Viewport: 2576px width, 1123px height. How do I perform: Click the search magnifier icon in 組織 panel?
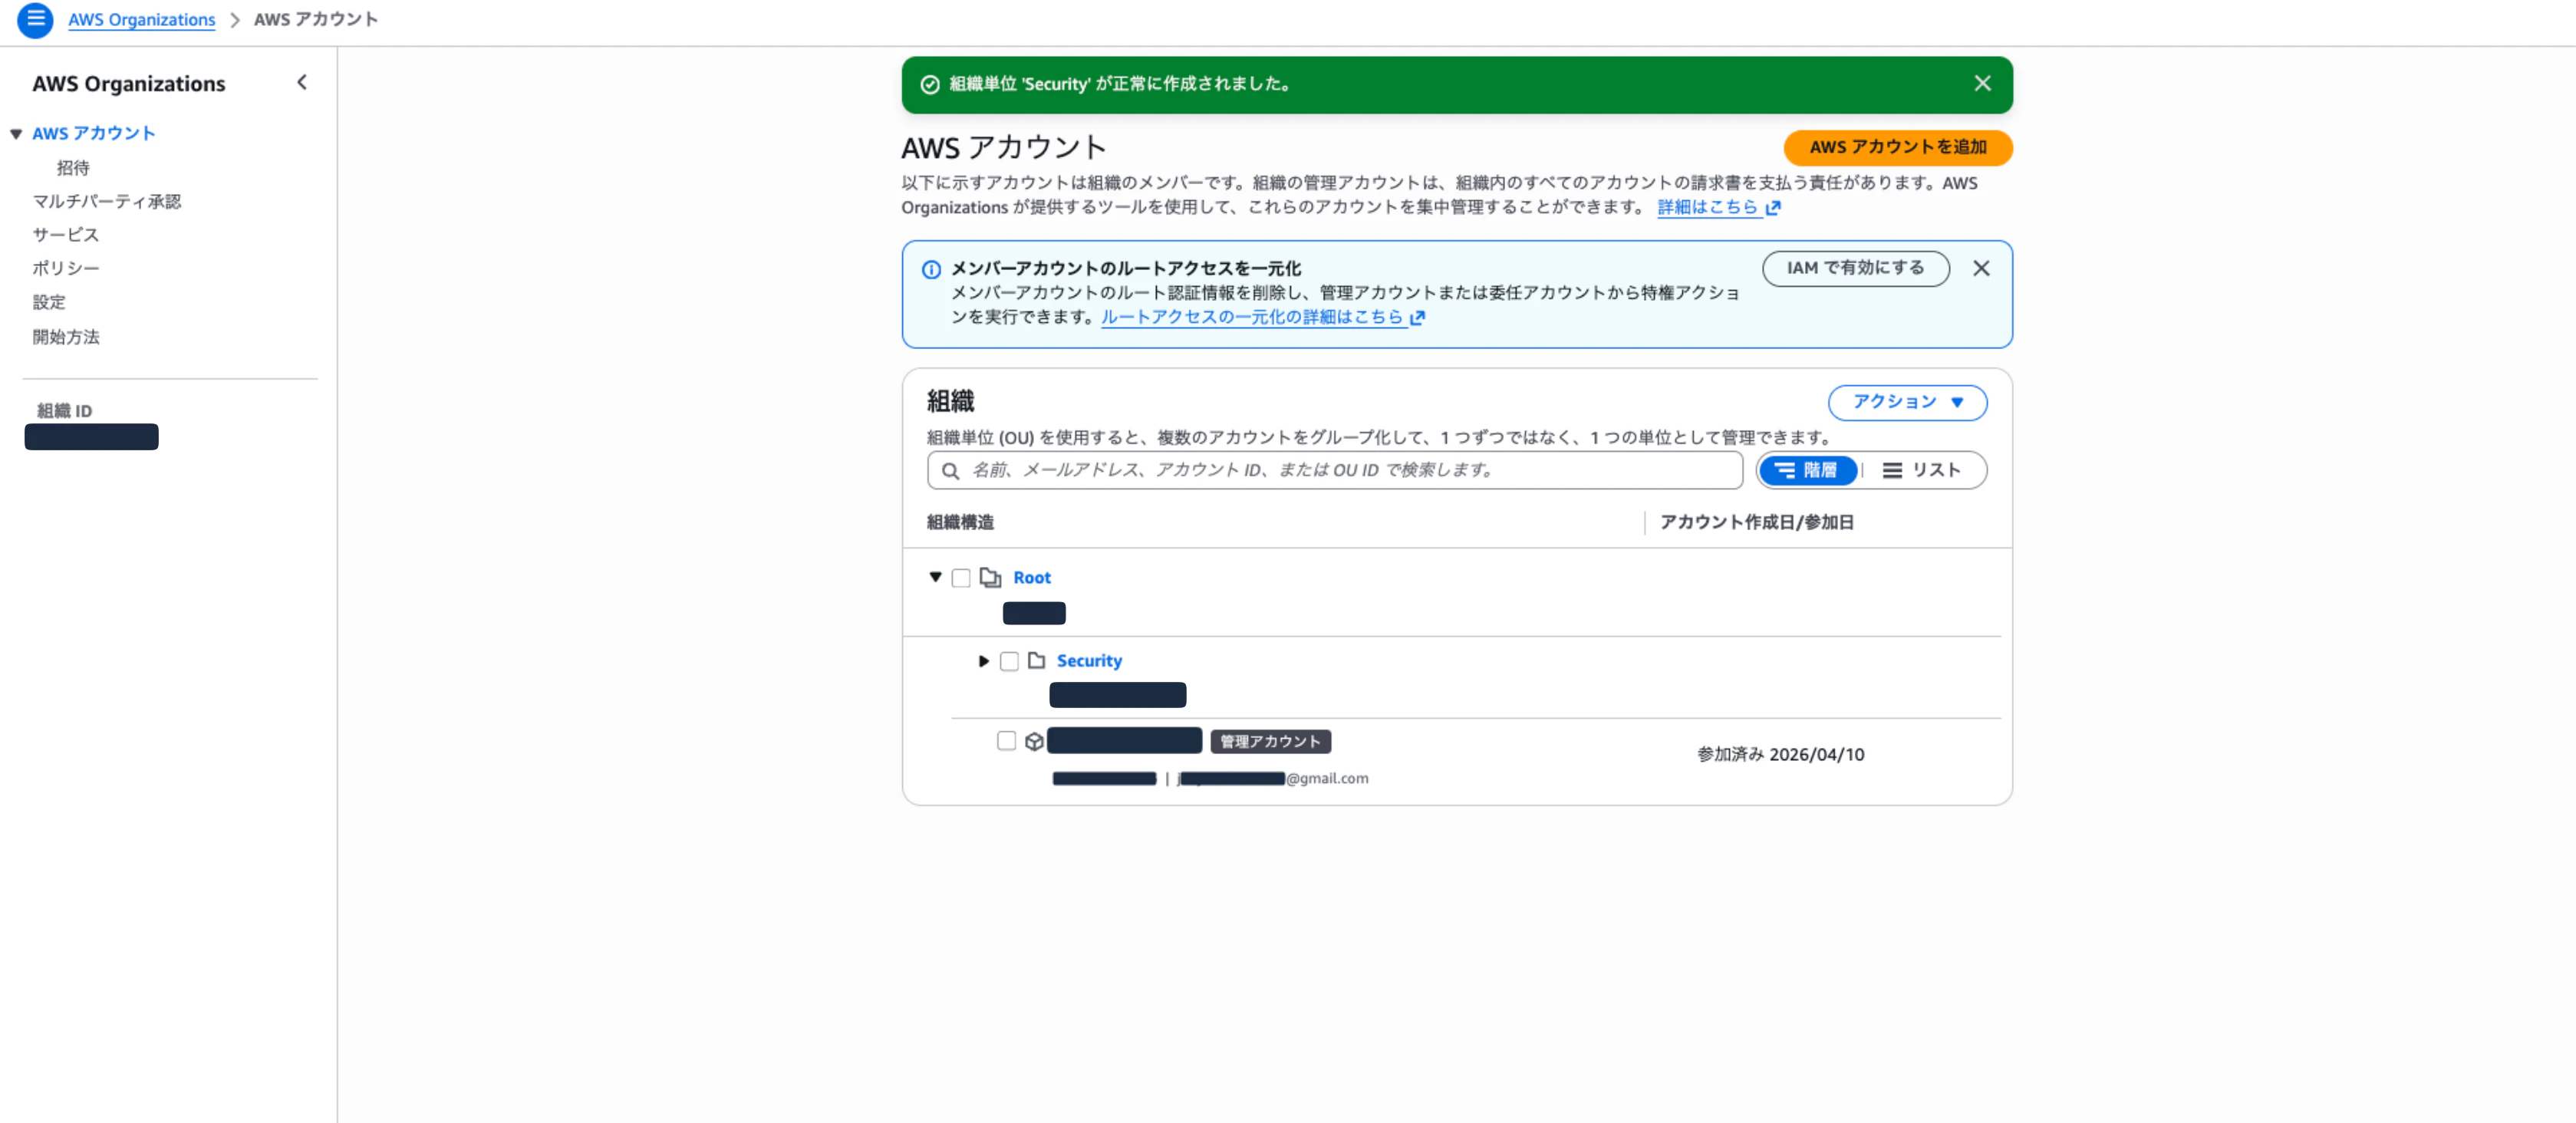[x=950, y=470]
